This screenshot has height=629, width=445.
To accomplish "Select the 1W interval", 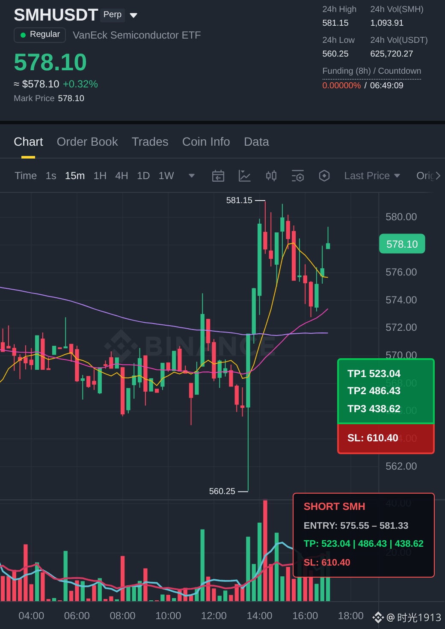I will [166, 176].
